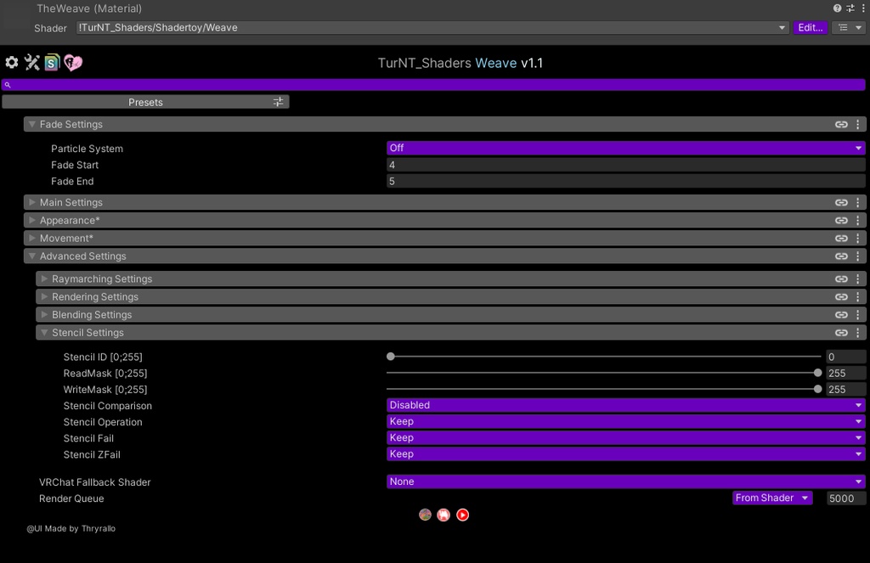The image size is (870, 563).
Task: Expand Raymarching Settings
Action: coord(44,279)
